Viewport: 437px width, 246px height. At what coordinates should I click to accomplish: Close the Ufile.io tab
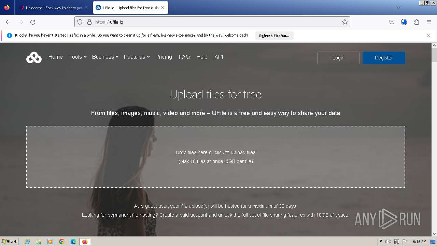(x=163, y=8)
